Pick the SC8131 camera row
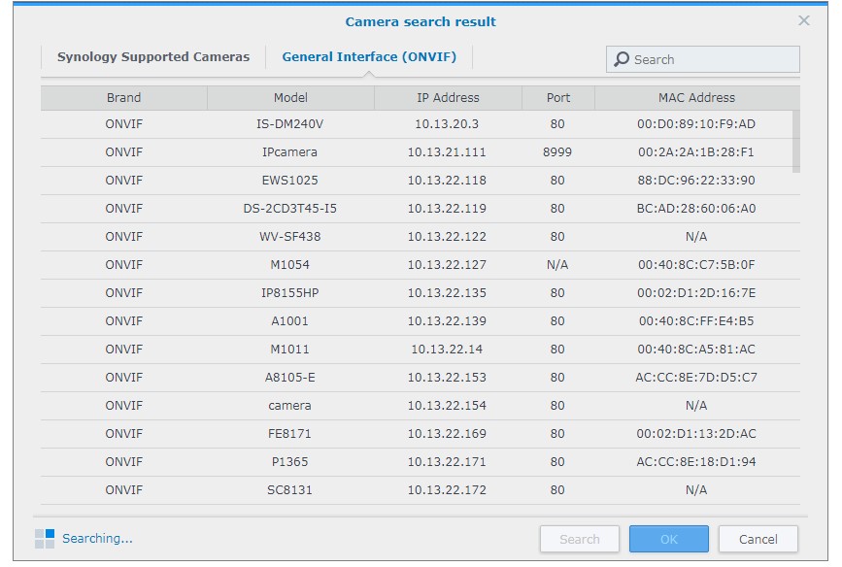842x567 pixels. (290, 490)
